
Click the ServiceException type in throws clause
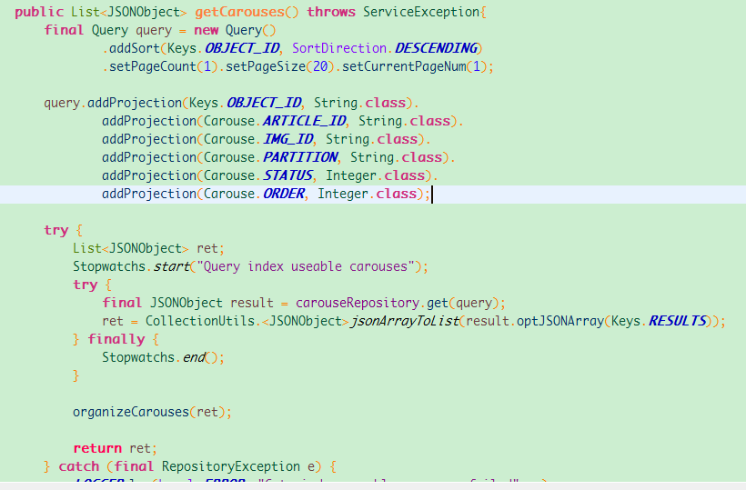coord(421,12)
